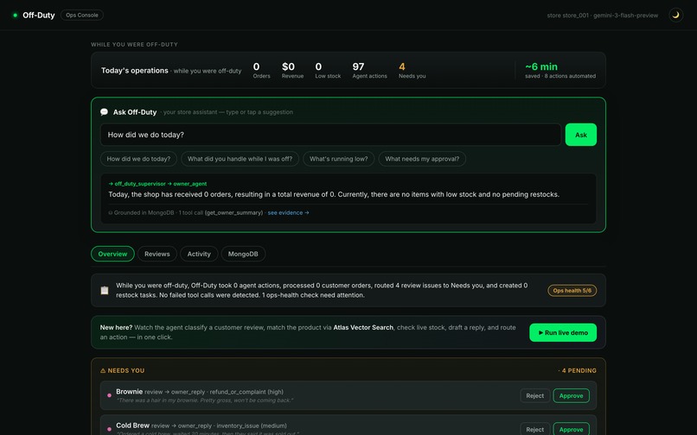Click the '$0 Revenue' stat
Viewport: 697px width, 435px height.
[292, 70]
